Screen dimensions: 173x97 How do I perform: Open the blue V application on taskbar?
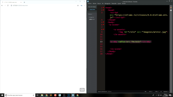[x=68, y=95]
